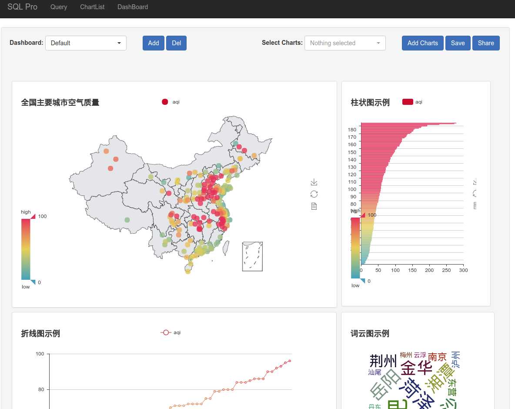Open the Select Charts dropdown
The height and width of the screenshot is (409, 515).
[x=345, y=43]
